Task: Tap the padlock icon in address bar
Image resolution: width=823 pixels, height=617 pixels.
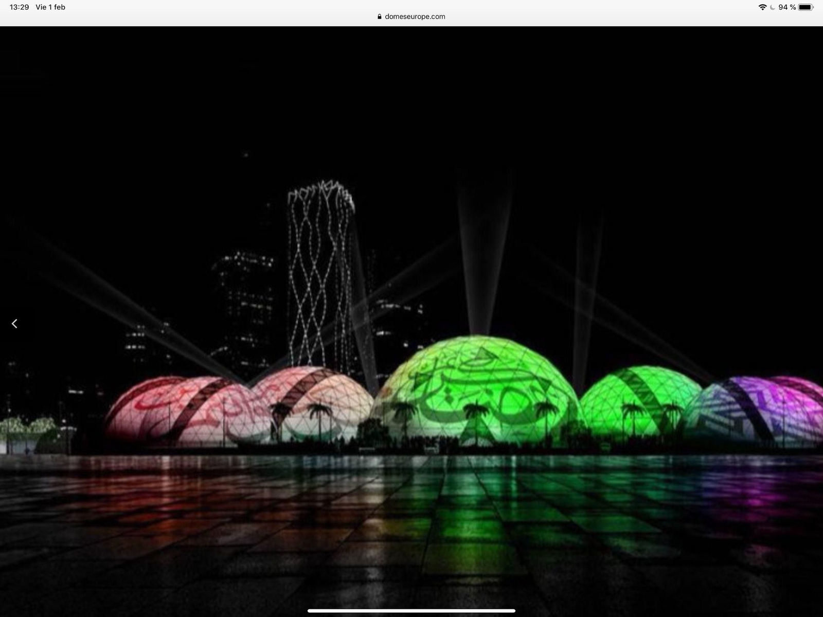Action: (x=380, y=16)
